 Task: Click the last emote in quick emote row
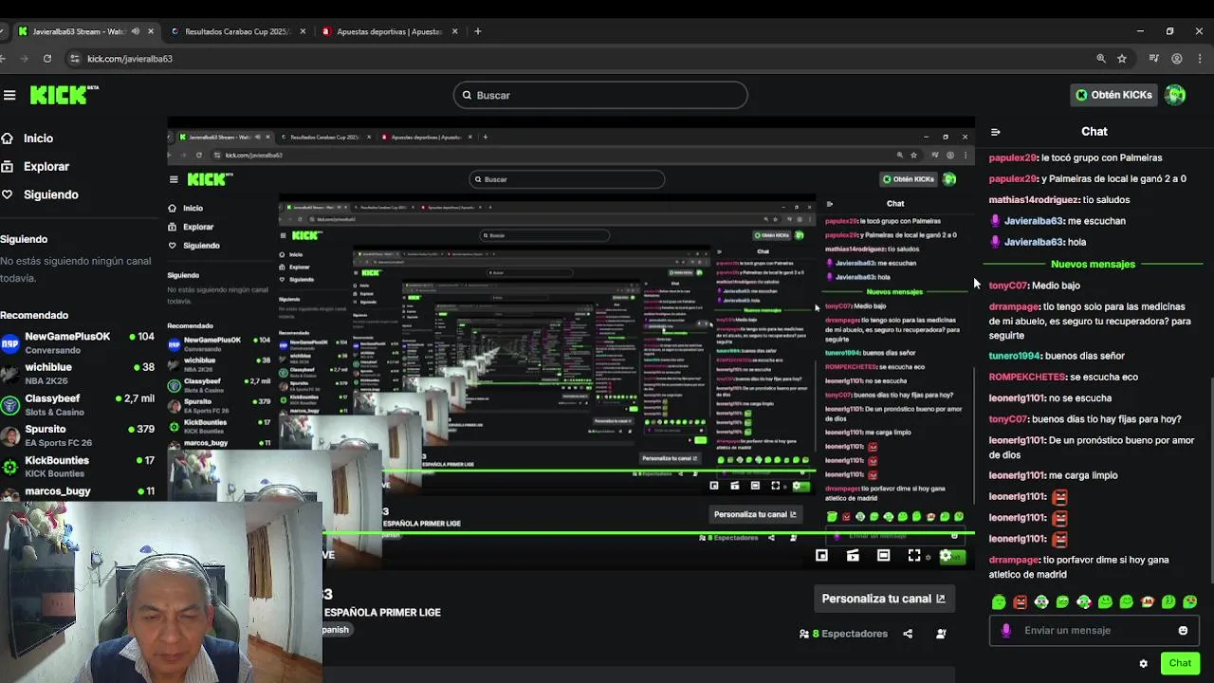click(x=1190, y=601)
